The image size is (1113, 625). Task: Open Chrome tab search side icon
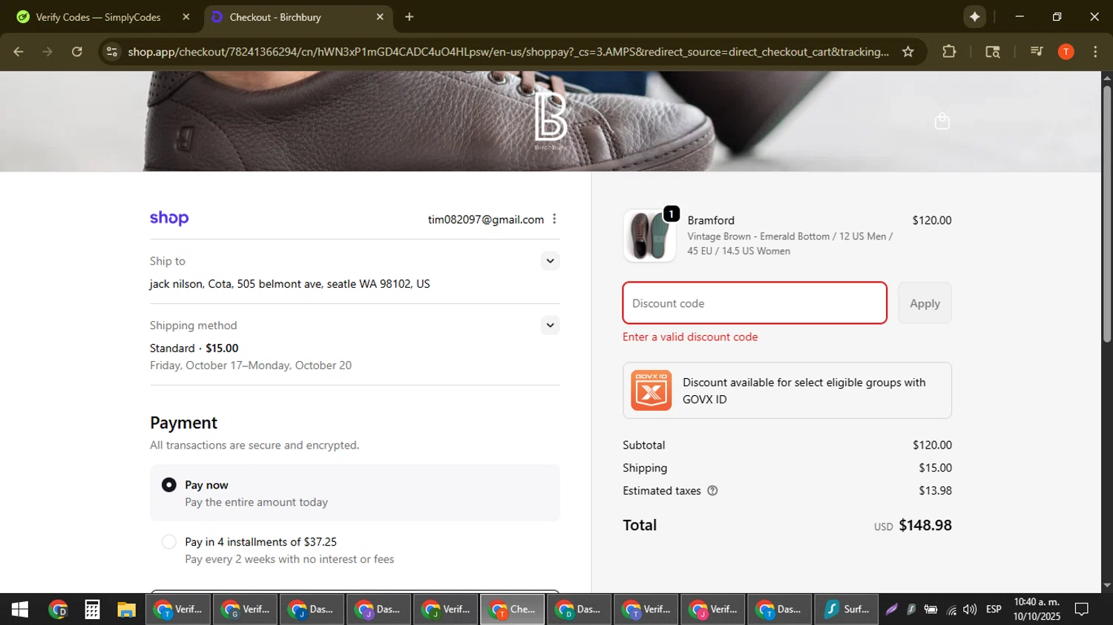pos(992,52)
